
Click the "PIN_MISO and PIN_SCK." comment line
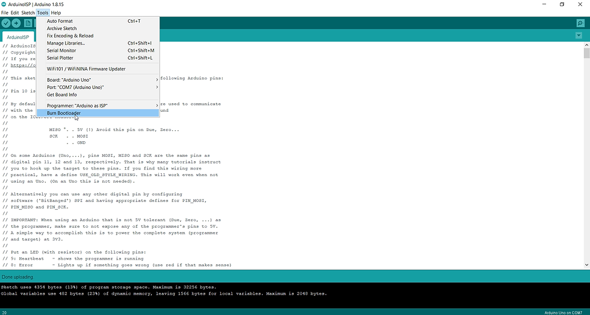tap(36, 207)
